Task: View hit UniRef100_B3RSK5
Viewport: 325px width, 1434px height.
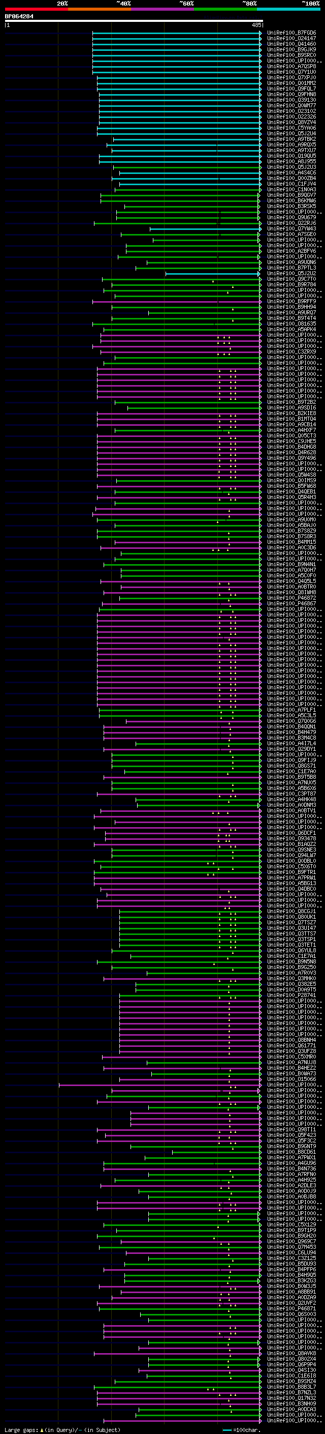Action: tap(291, 207)
